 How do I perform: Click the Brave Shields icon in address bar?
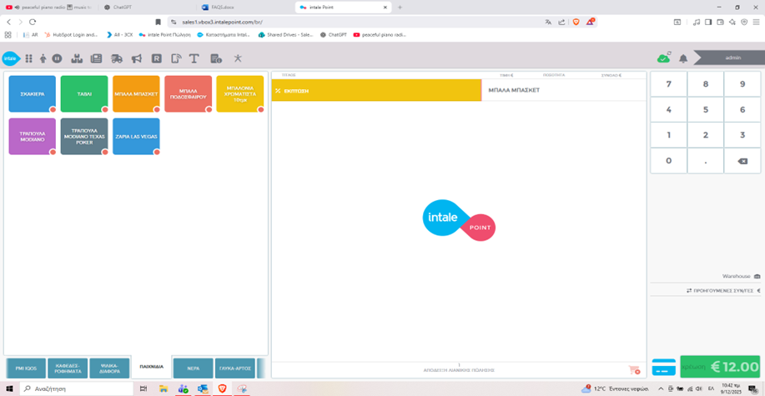(x=576, y=22)
